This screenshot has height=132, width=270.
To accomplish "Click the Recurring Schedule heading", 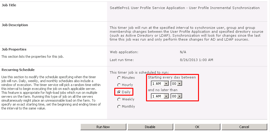I will [x=18, y=70].
